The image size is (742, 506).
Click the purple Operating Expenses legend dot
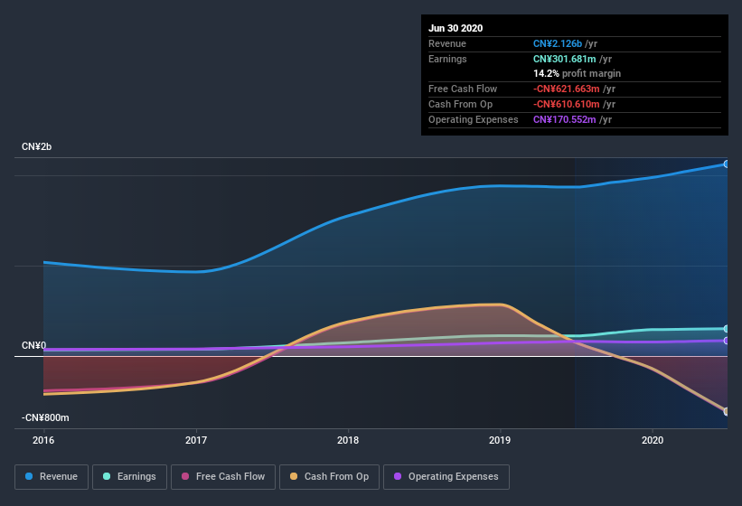tap(398, 476)
